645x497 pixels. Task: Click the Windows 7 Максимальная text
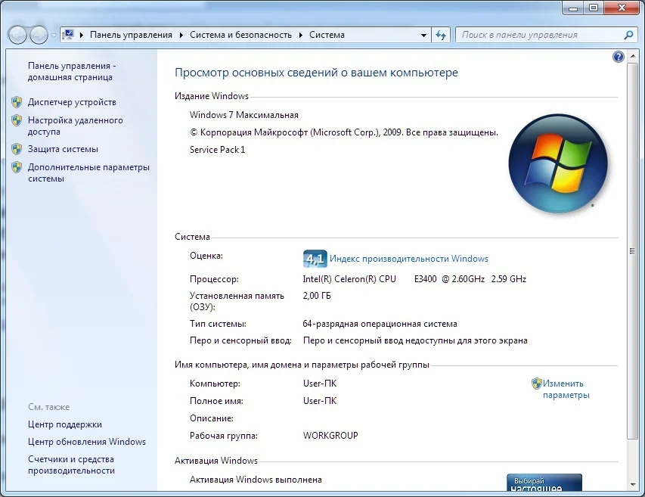click(244, 115)
